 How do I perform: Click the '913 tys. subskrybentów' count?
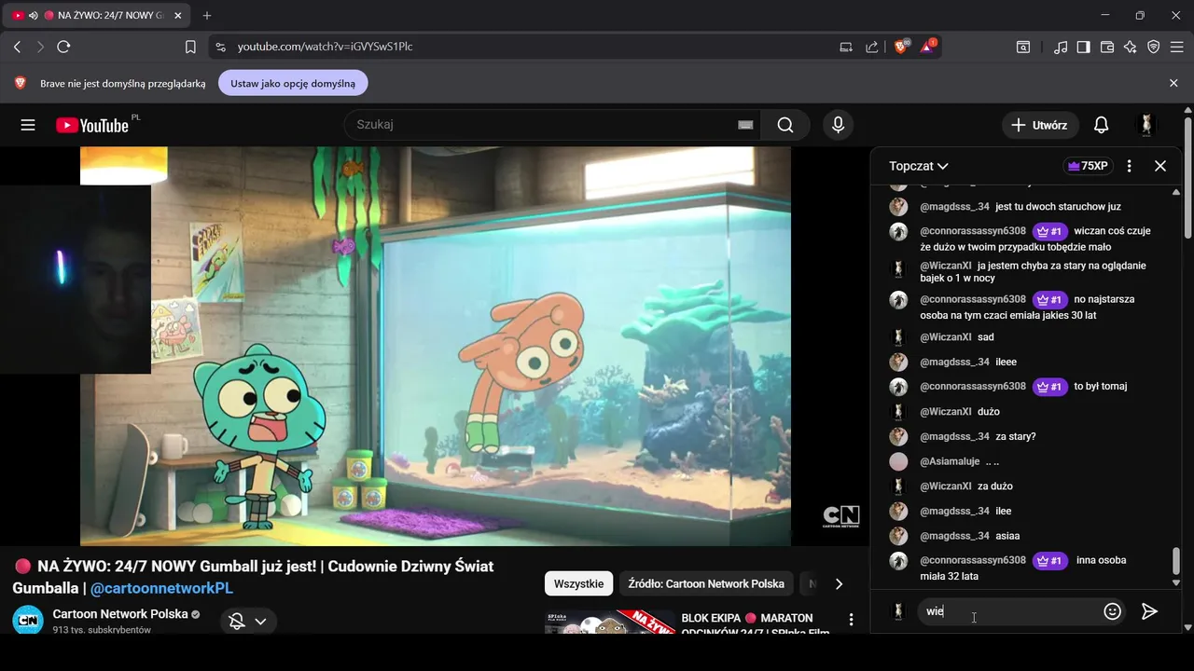coord(102,630)
